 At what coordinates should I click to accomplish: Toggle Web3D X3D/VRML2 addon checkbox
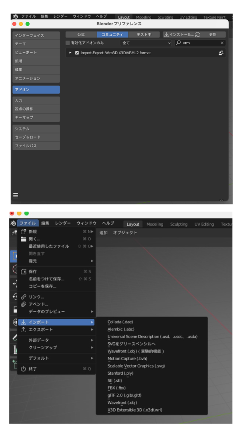(x=77, y=53)
